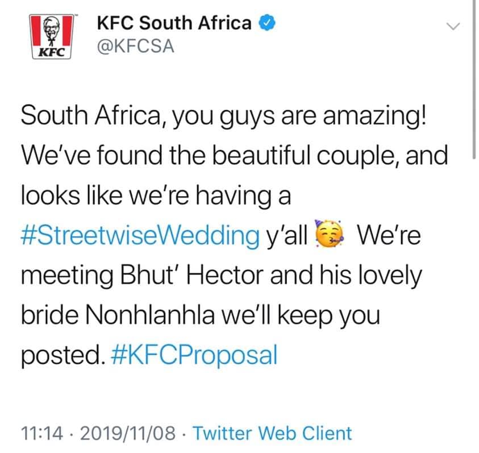The width and height of the screenshot is (479, 453).
Task: Click the "looks like we're having a" line
Action: point(156,196)
